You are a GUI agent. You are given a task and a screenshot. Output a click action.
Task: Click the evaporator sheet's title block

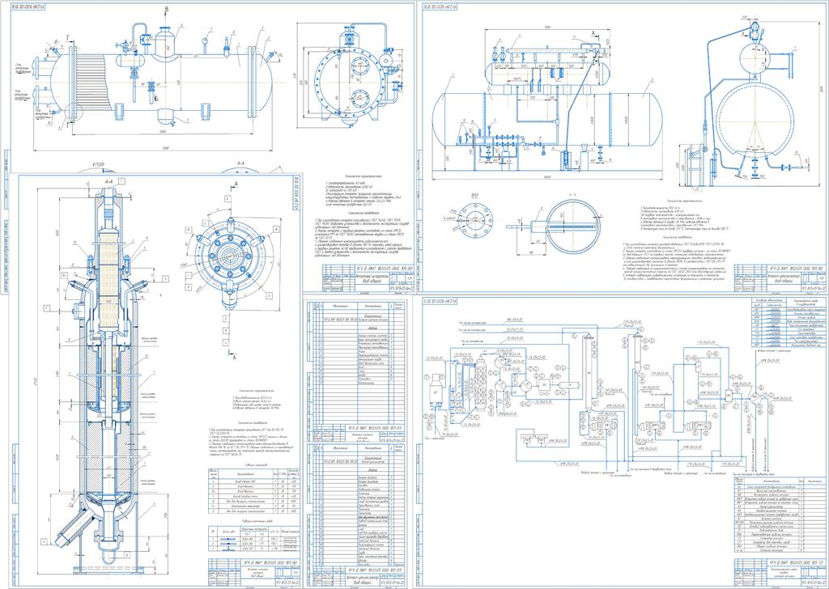(x=368, y=278)
